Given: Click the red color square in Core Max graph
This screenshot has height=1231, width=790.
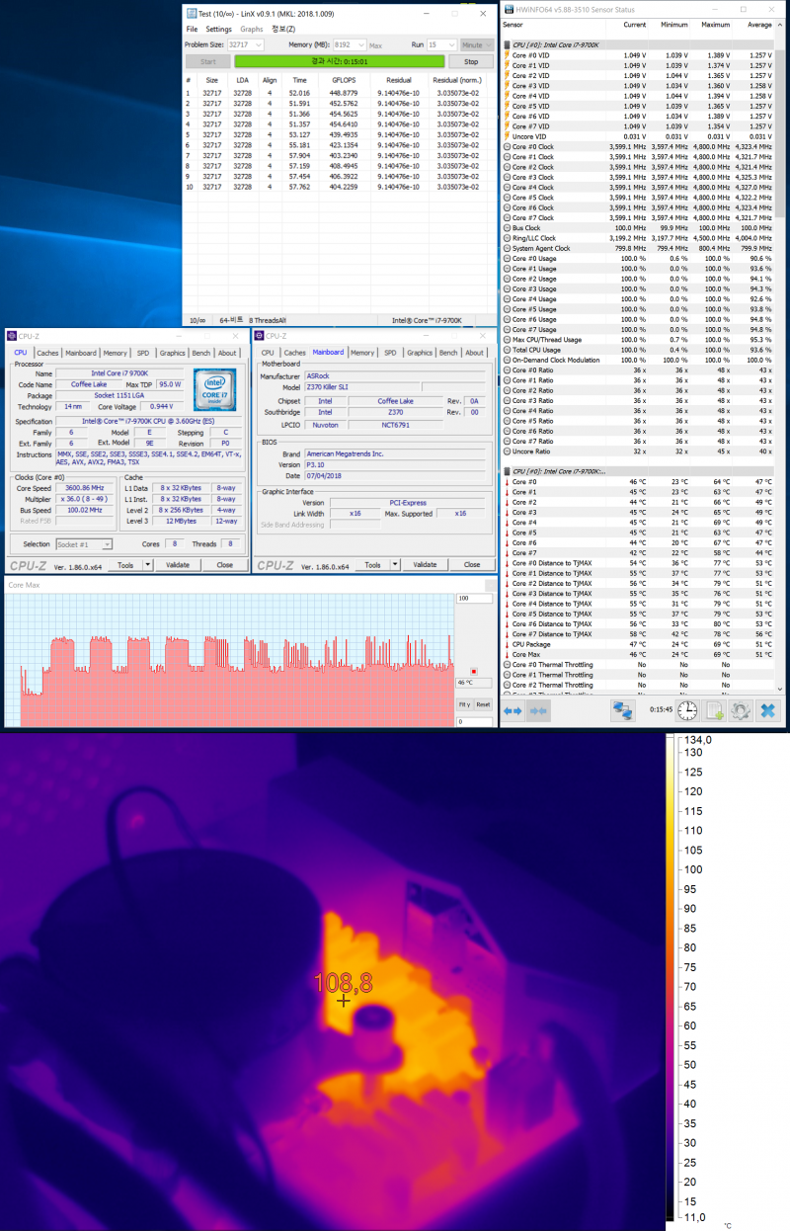Looking at the screenshot, I should pos(474,670).
